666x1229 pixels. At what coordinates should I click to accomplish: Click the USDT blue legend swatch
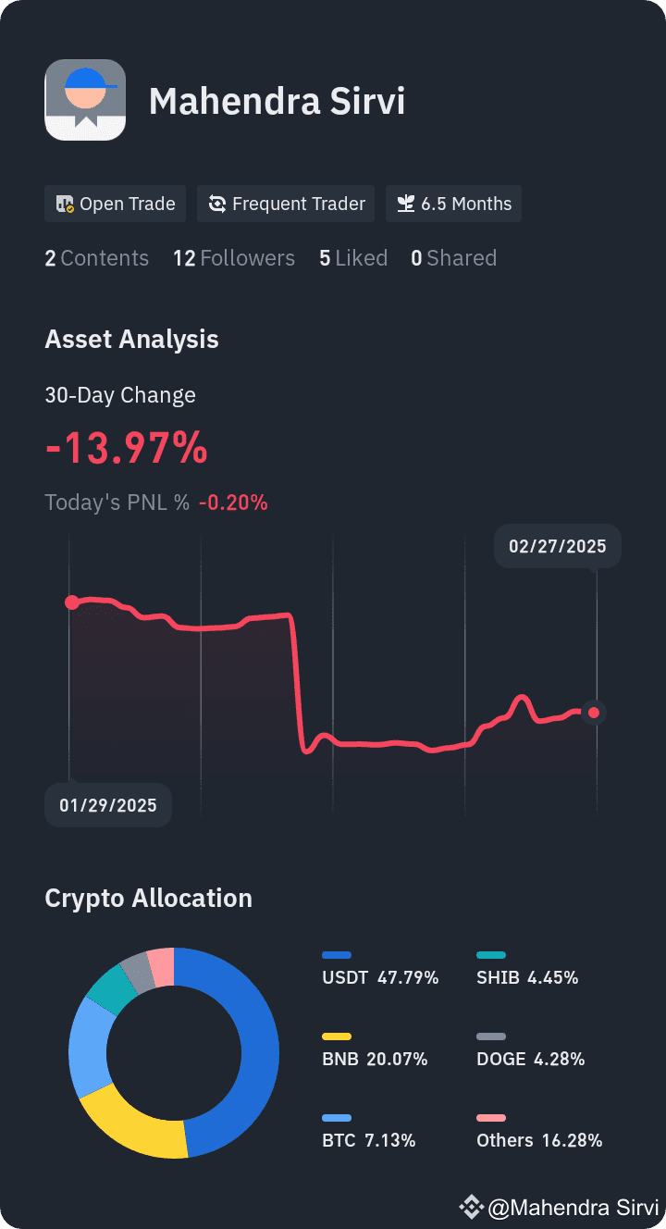coord(337,955)
